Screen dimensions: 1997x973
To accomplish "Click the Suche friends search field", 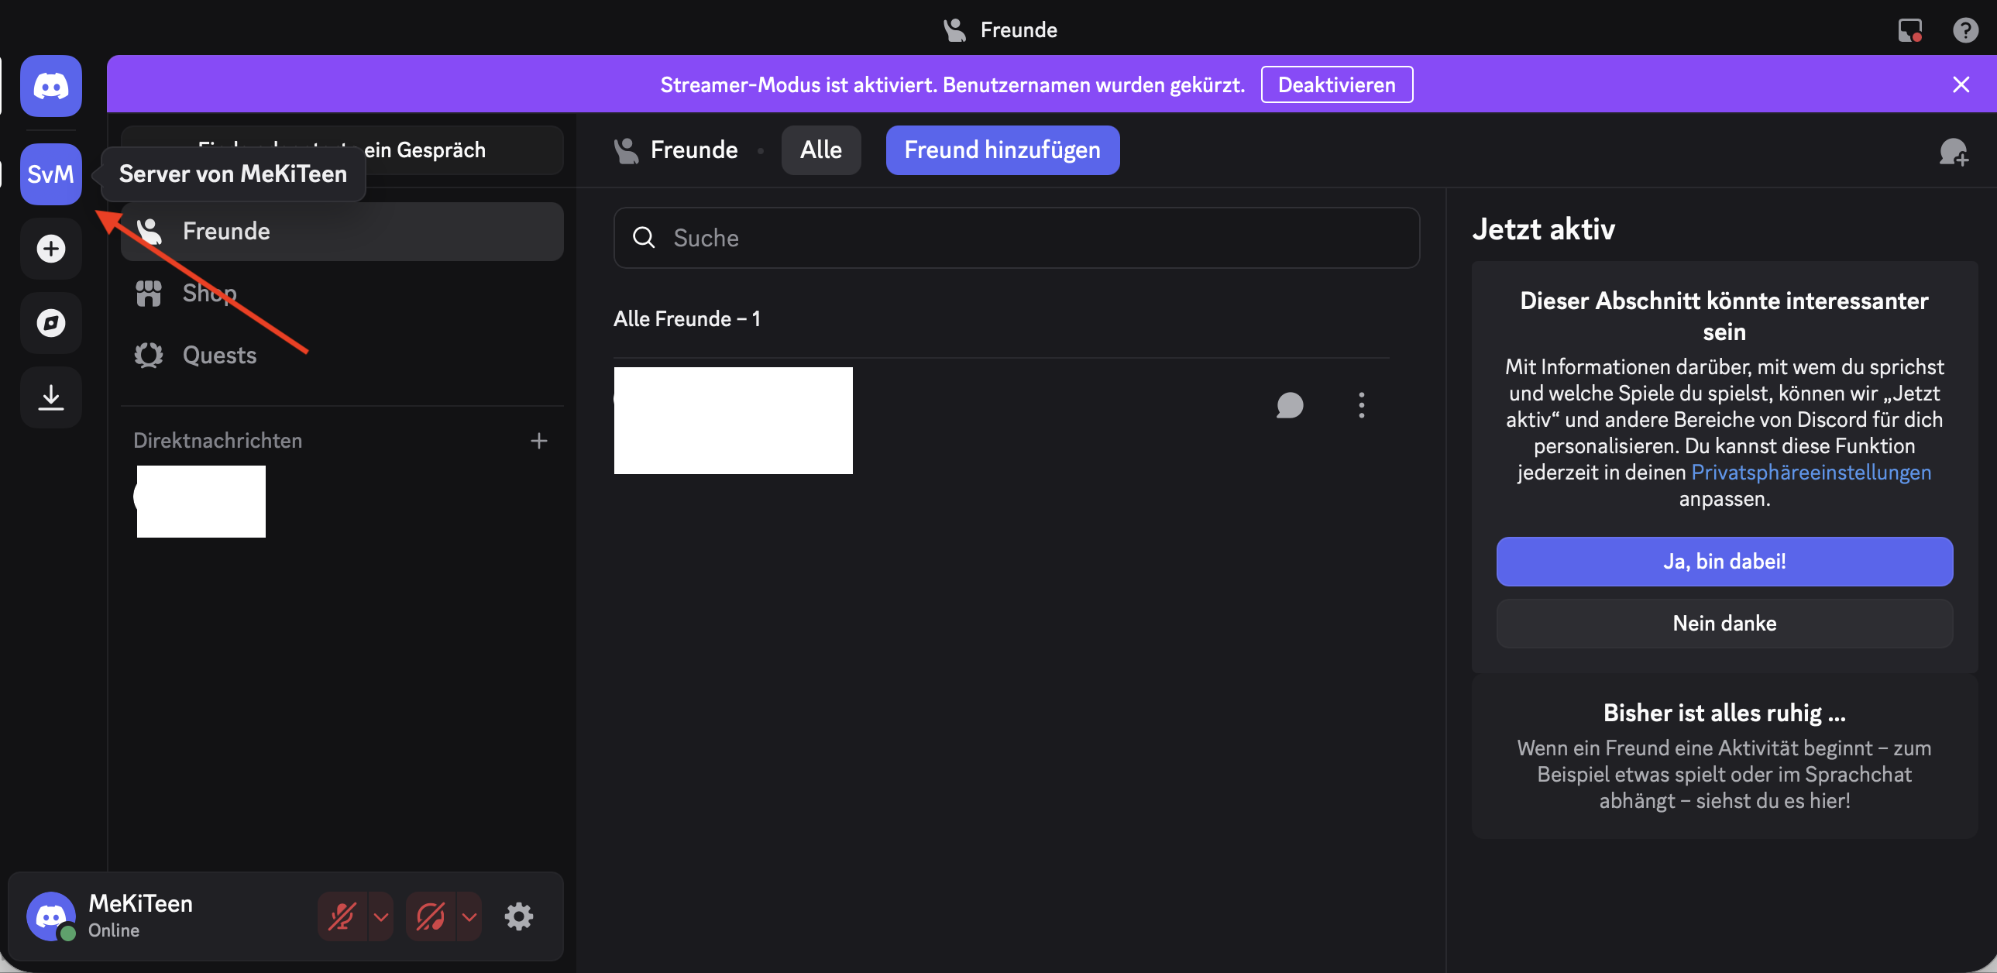I will [x=1016, y=237].
